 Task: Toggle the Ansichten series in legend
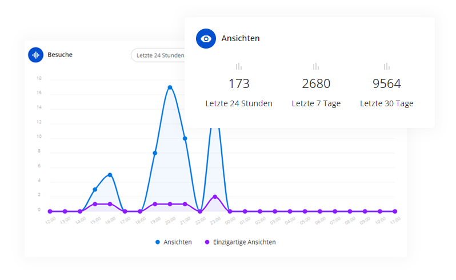(174, 242)
